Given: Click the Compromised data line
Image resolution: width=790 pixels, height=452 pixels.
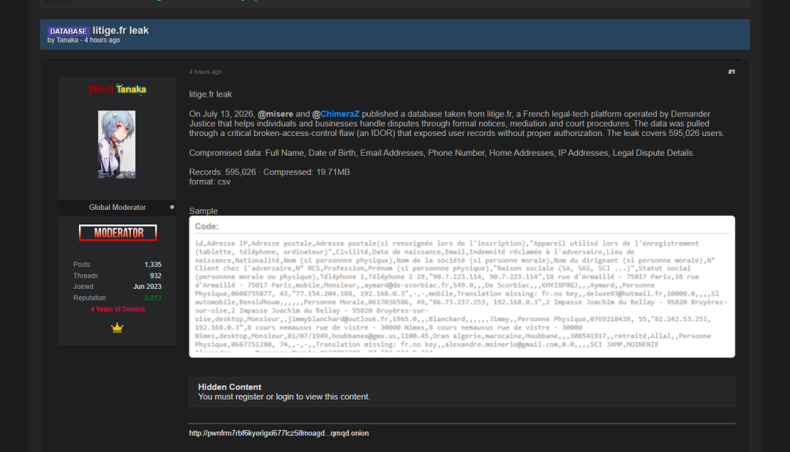Looking at the screenshot, I should pos(442,153).
